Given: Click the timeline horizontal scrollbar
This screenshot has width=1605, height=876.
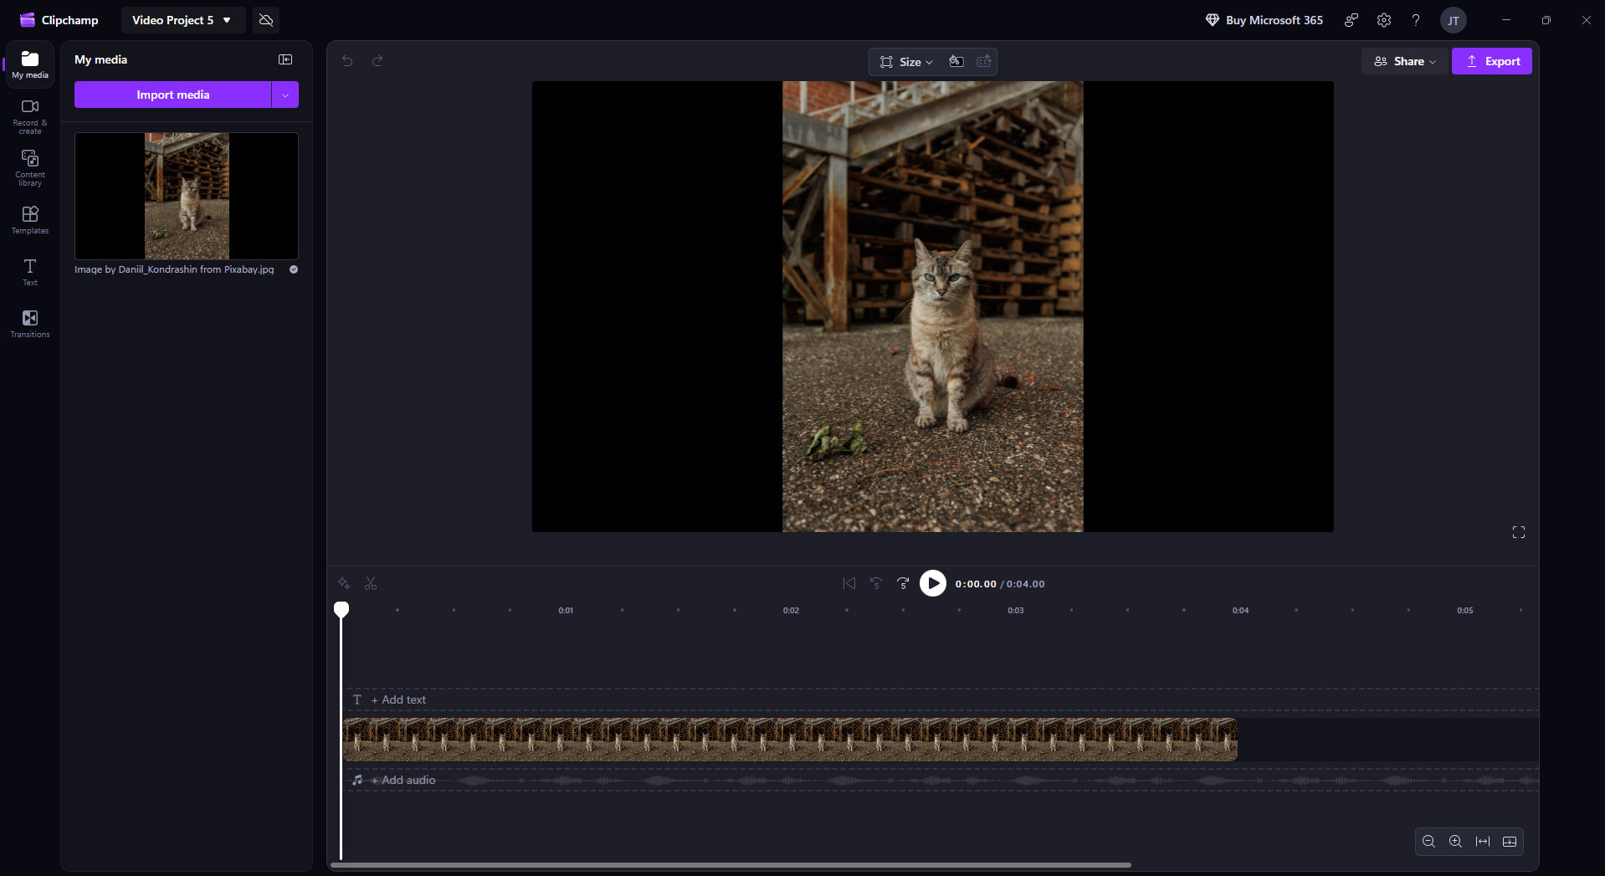Looking at the screenshot, I should [x=731, y=865].
